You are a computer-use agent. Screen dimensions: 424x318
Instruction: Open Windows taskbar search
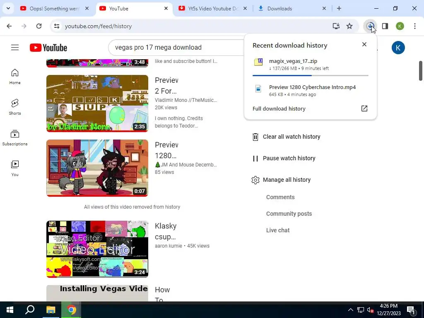tap(30, 310)
